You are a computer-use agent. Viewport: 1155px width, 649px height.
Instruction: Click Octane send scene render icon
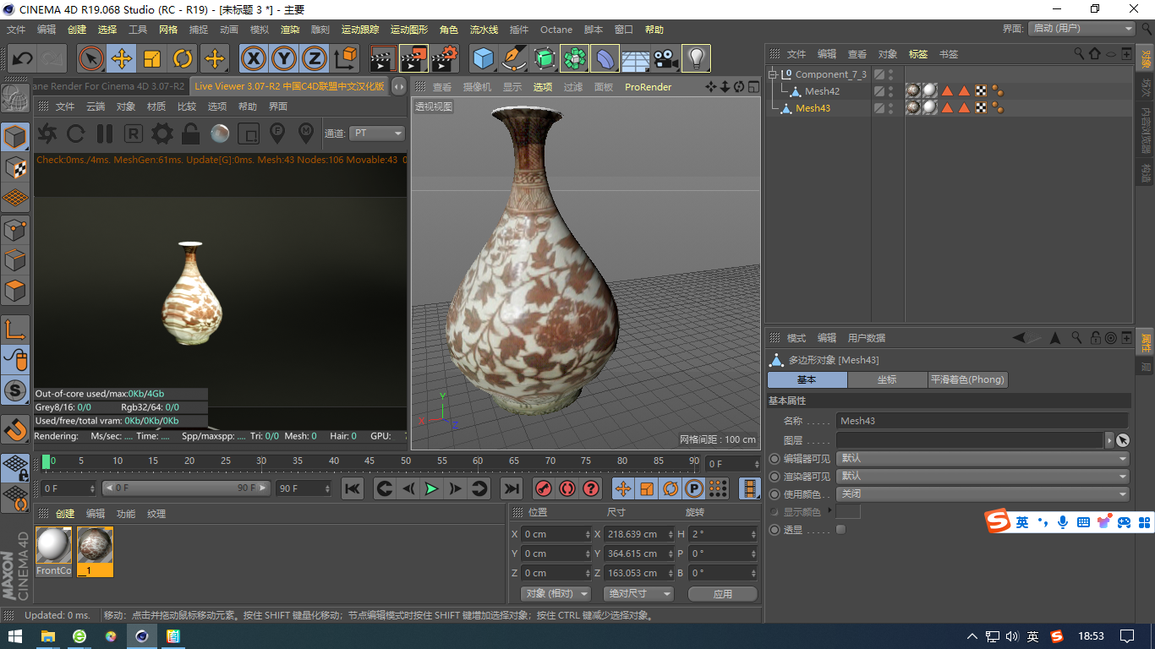(47, 134)
